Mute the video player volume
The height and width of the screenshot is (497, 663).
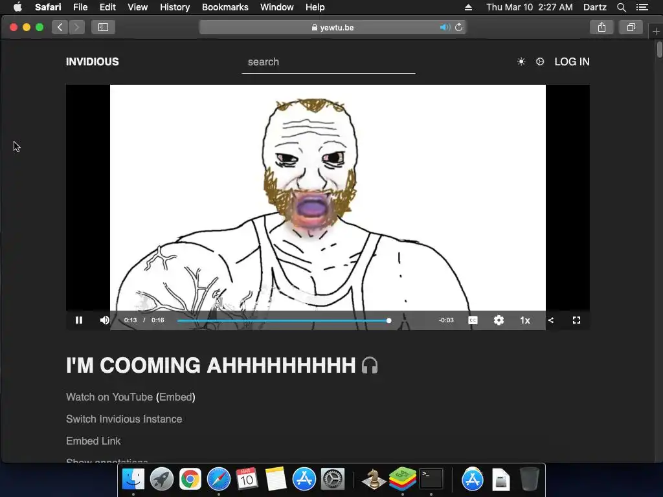pos(104,320)
